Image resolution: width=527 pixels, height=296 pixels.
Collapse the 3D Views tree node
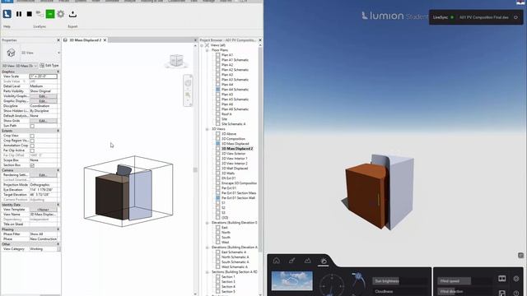coord(207,129)
